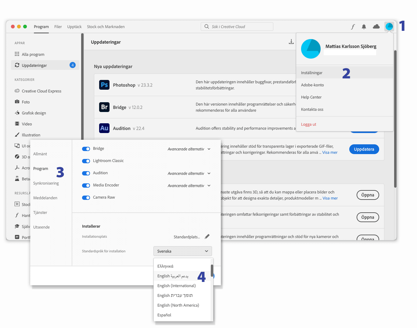Click the Grafisk design icon
417x328 pixels.
(17, 113)
